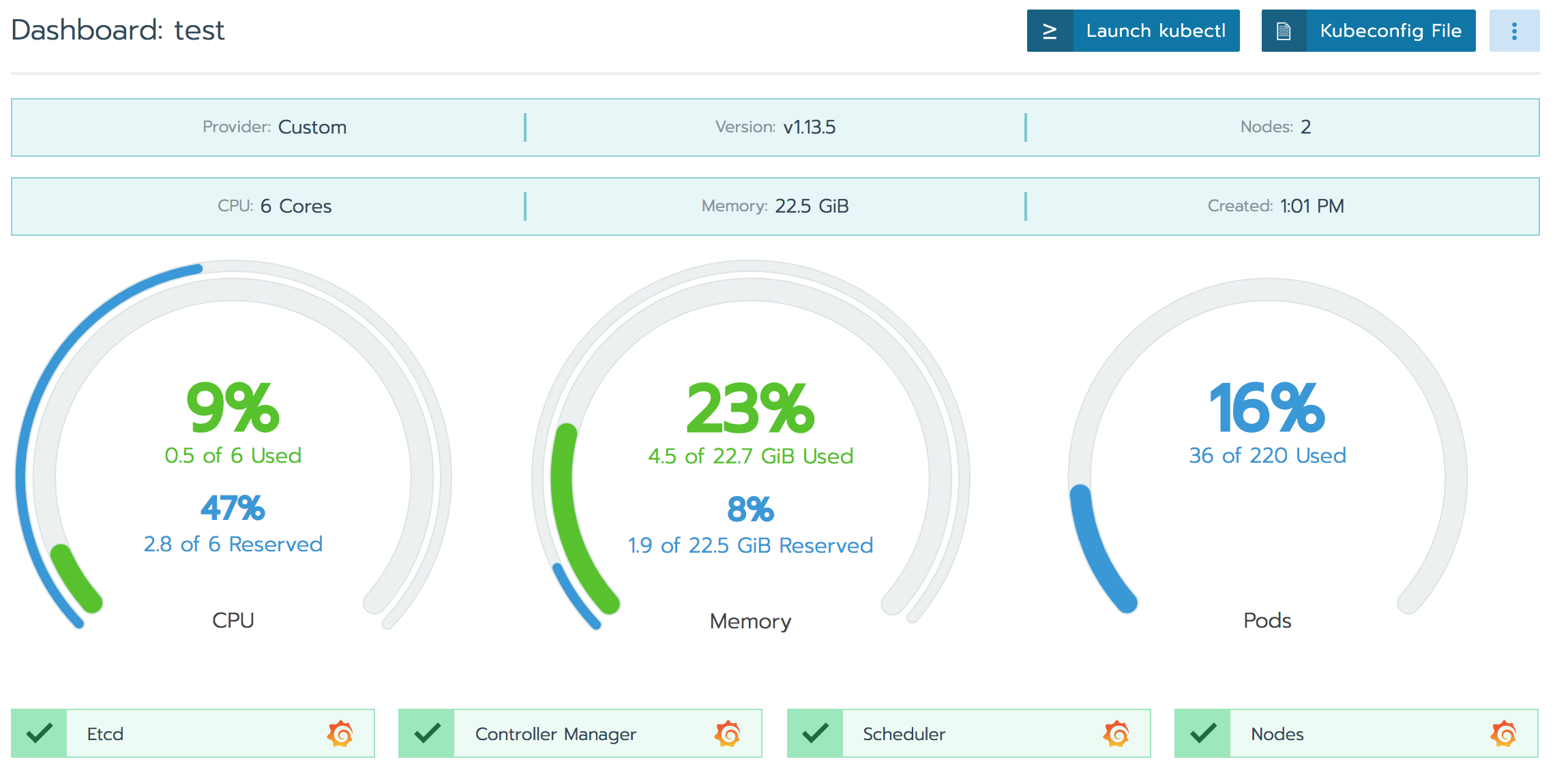Click the Nodes count value
The height and width of the screenshot is (766, 1555).
[x=1305, y=127]
